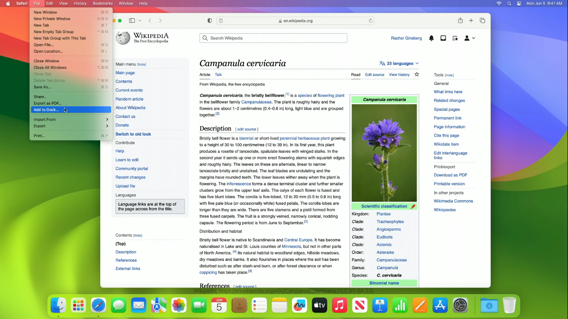The width and height of the screenshot is (568, 319).
Task: Open Numbers in the Dock
Action: [400, 306]
